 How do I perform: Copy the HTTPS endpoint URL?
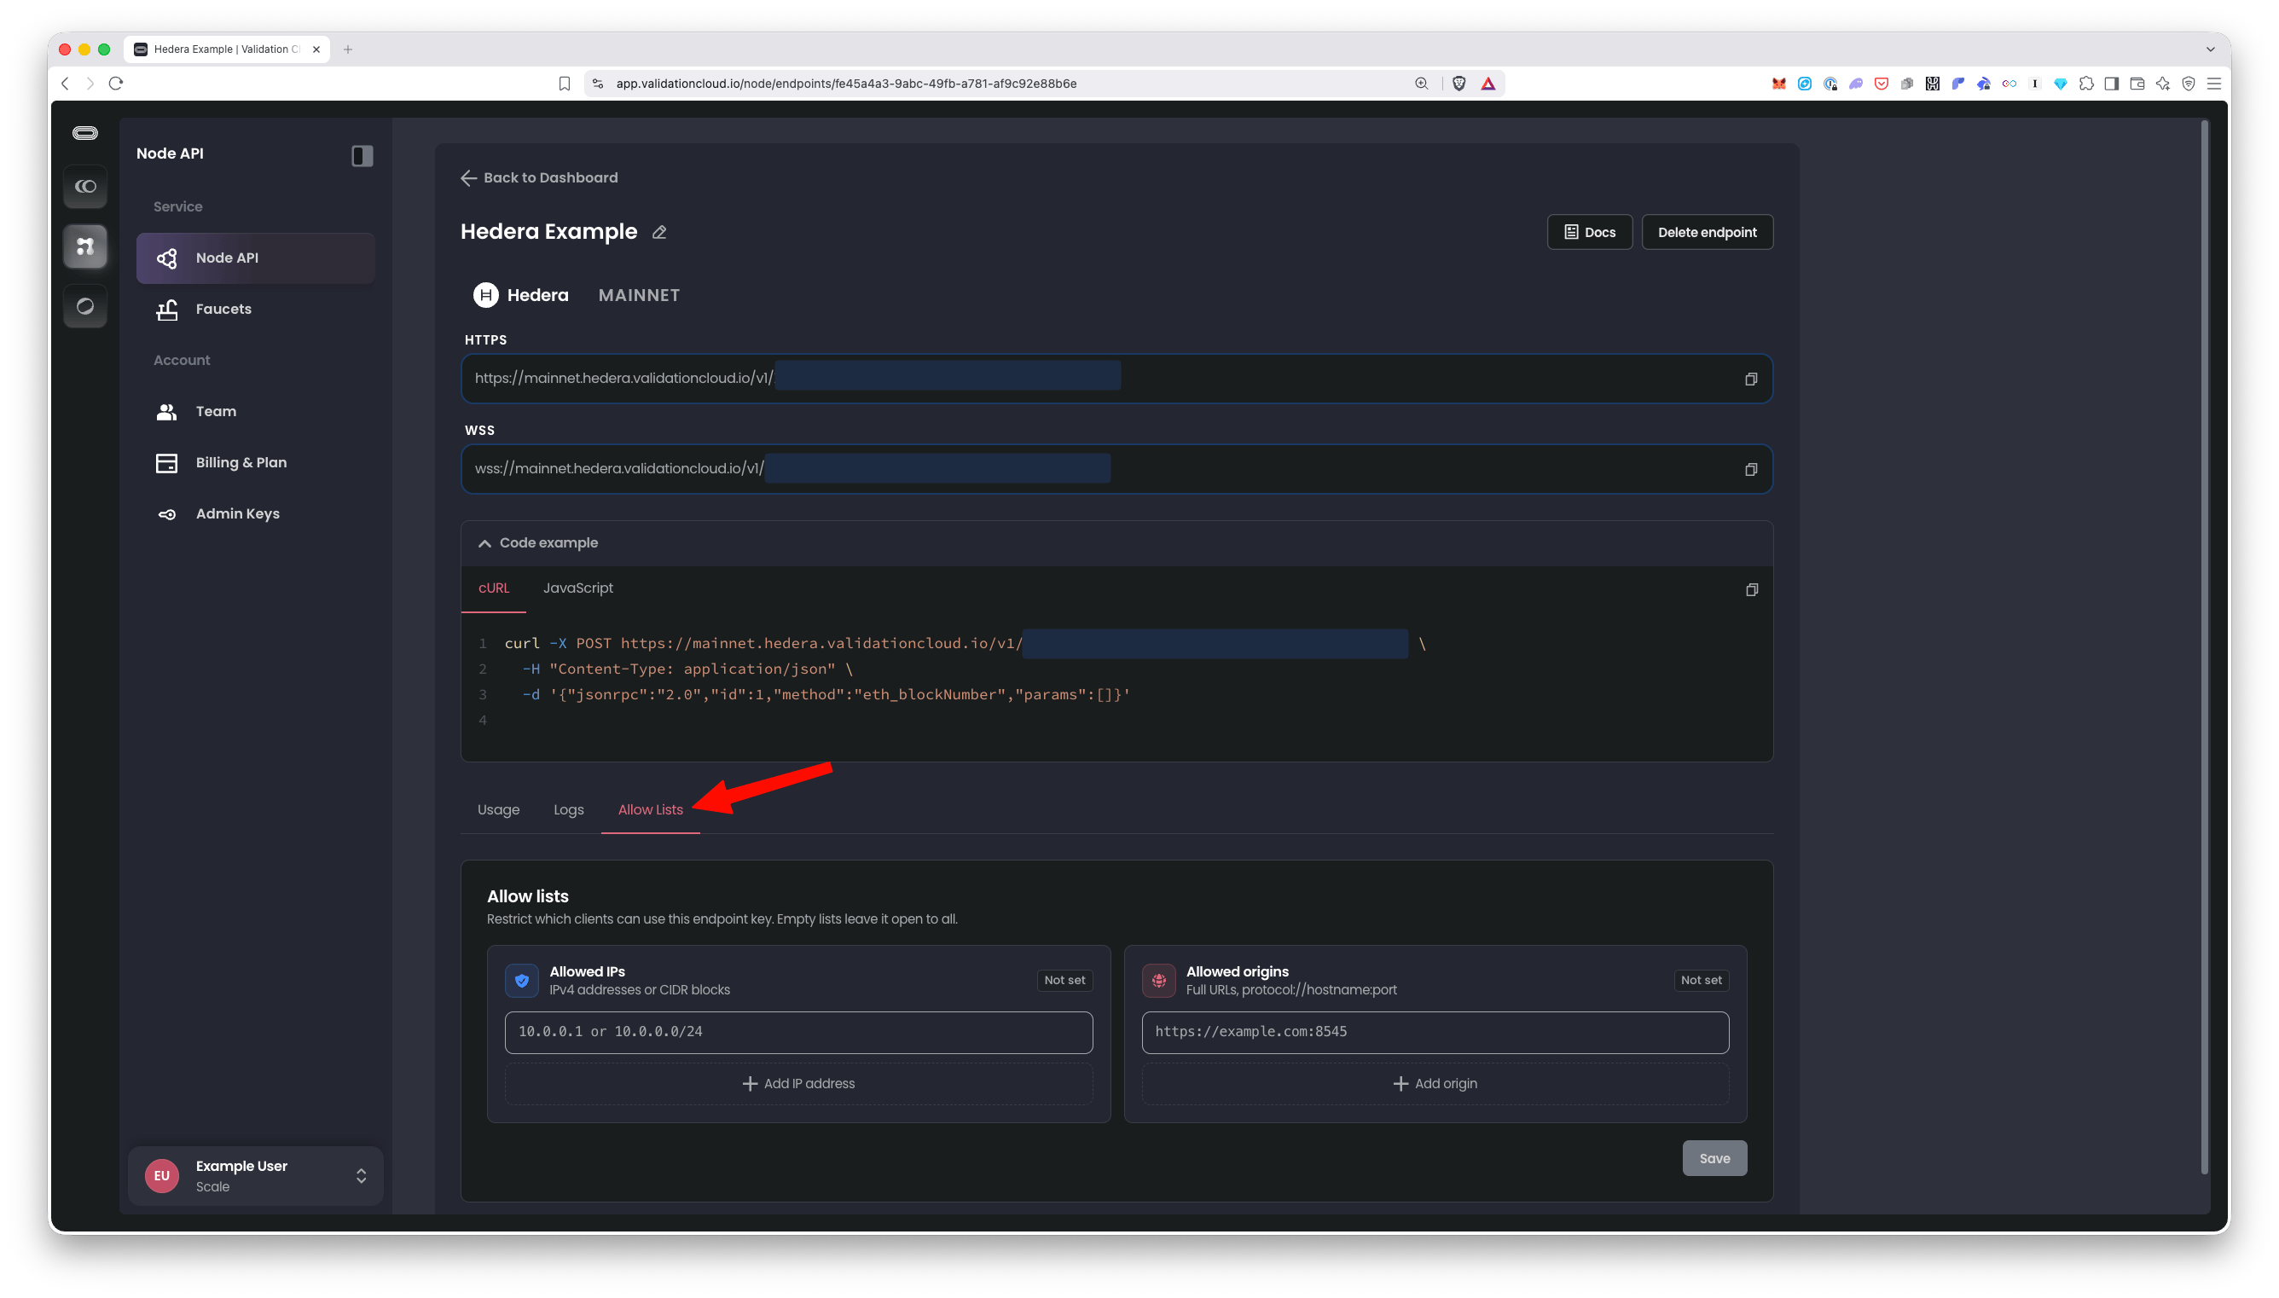[x=1750, y=379]
